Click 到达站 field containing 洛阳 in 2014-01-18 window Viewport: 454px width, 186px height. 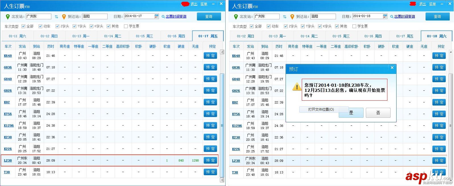(x=323, y=16)
